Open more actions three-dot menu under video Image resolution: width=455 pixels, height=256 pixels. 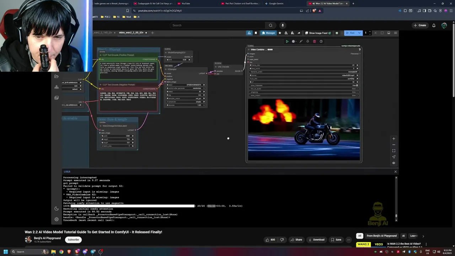349,240
